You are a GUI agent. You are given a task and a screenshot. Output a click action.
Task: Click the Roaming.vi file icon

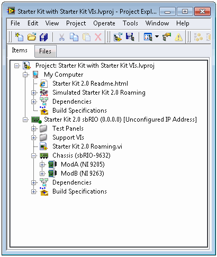click(43, 146)
